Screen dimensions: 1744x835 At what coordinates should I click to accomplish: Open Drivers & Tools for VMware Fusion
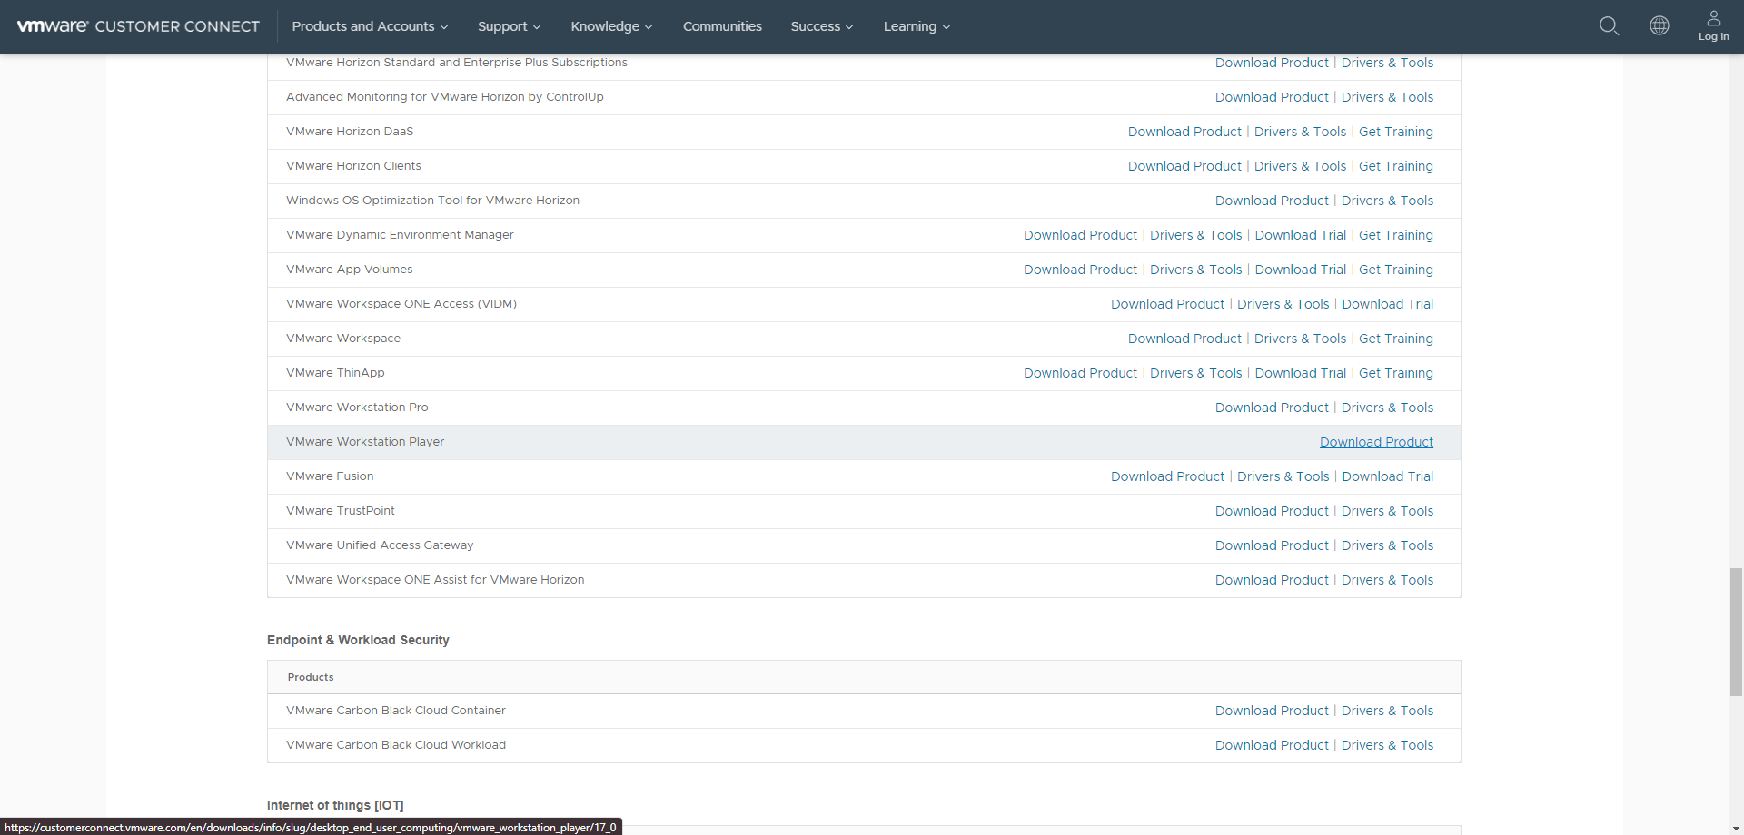1283,476
